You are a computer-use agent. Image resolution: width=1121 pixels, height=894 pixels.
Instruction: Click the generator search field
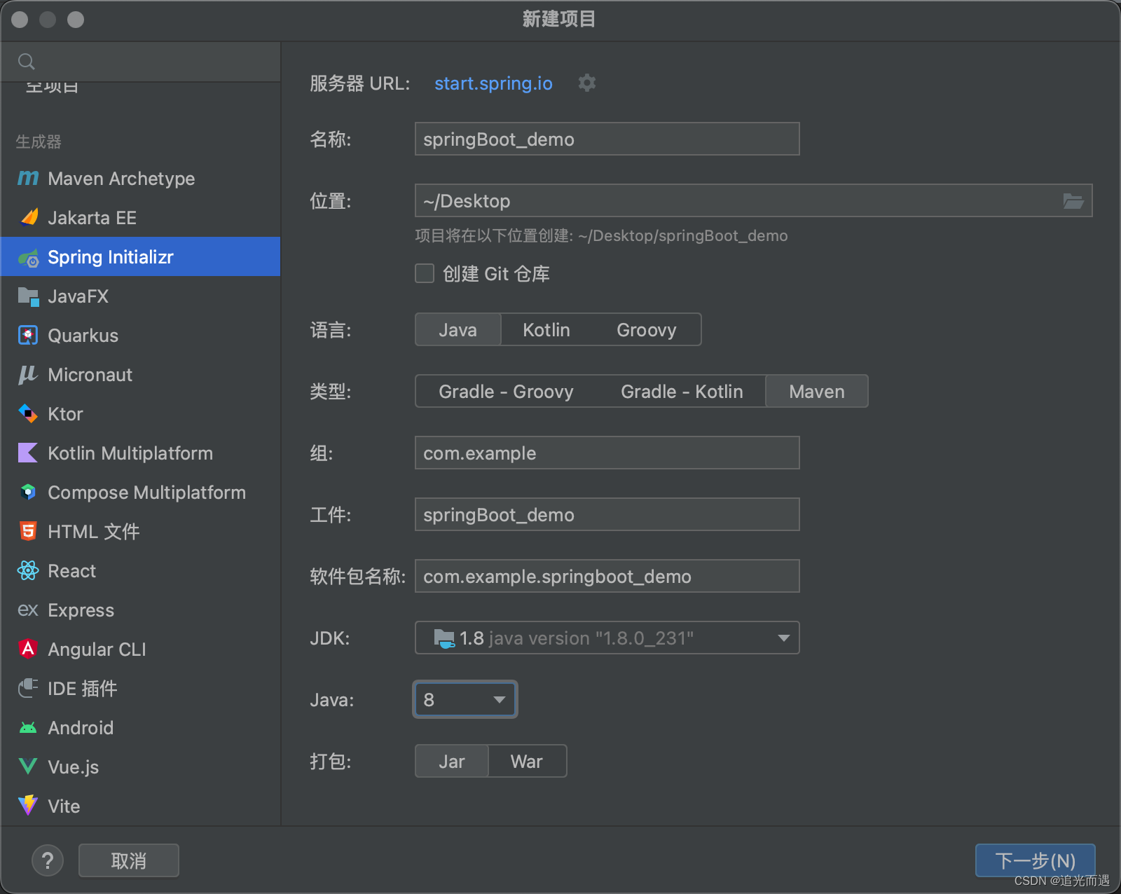[140, 62]
